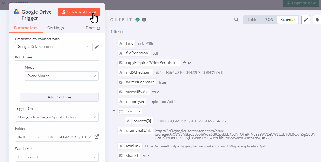The image size is (321, 162).
Task: Click the folder ID input field
Action: point(67,137)
